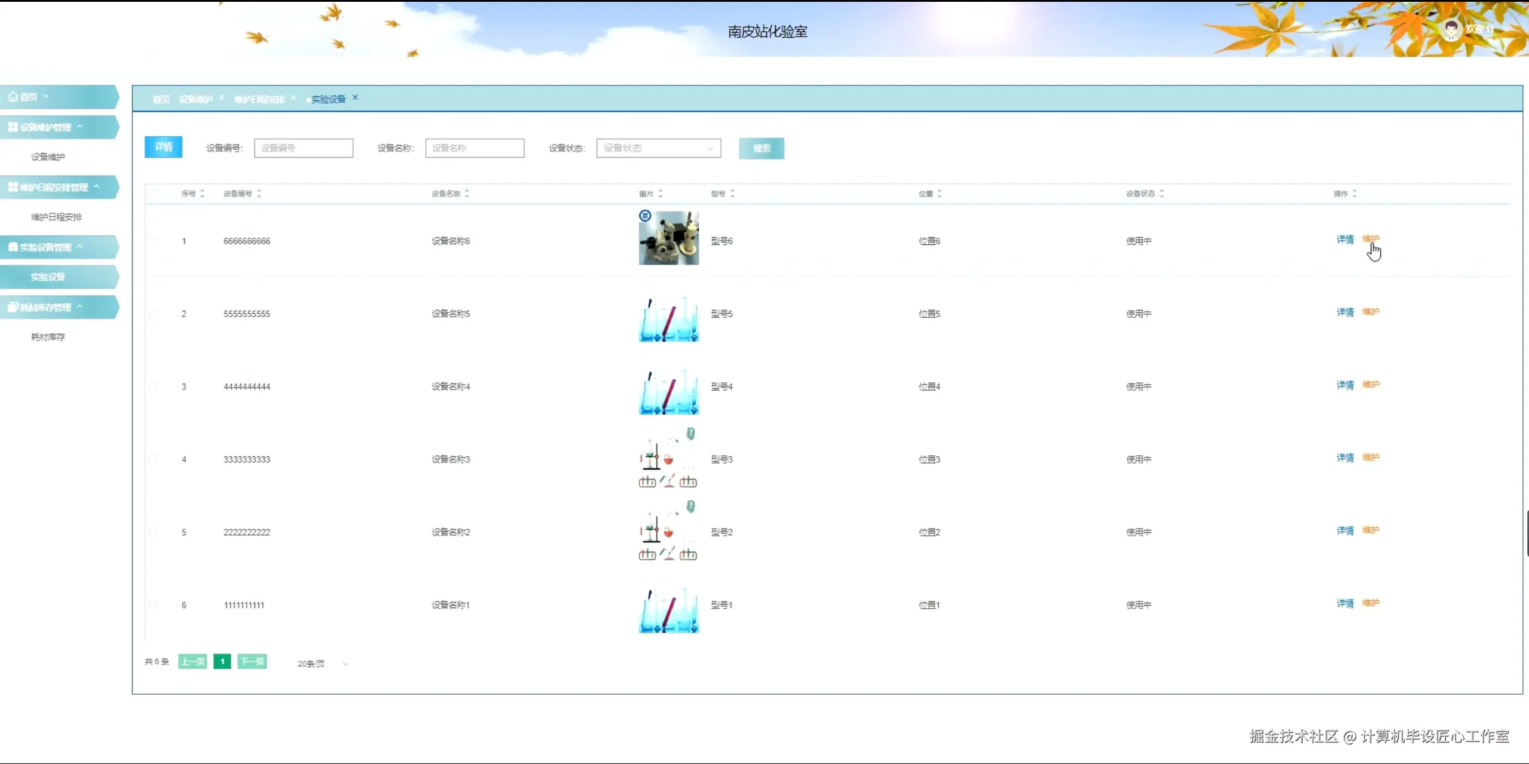
Task: Click sort arrows on 序号 column
Action: click(x=202, y=194)
